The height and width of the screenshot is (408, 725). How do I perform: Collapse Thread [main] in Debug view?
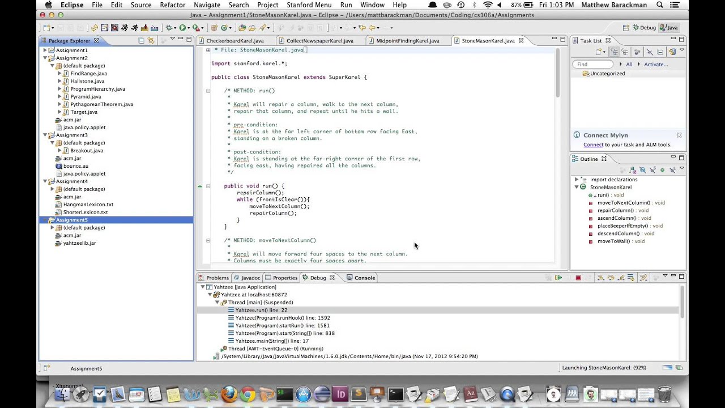(217, 303)
